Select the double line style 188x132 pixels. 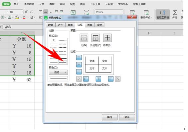coord(63,62)
